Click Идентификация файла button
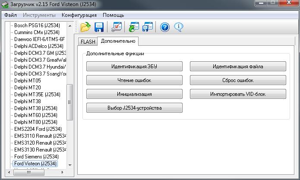Viewport: 300px width, 180px height. [238, 66]
